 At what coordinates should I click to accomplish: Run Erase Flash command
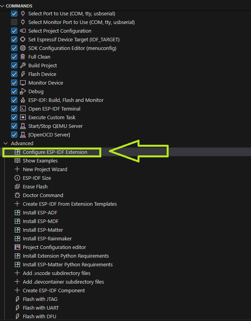coord(35,187)
